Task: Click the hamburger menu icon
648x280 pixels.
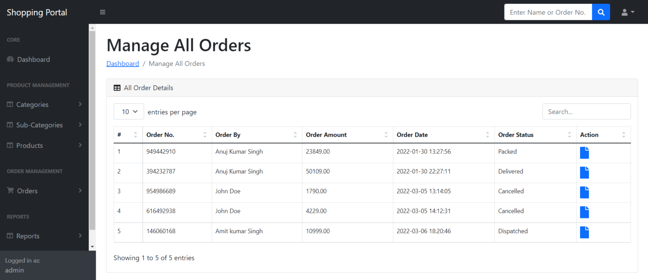Action: (x=103, y=12)
